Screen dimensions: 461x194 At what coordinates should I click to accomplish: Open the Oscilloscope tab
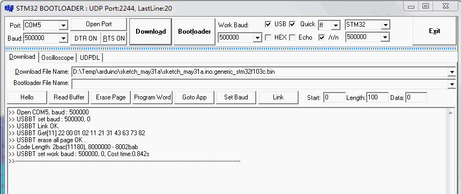[x=57, y=58]
